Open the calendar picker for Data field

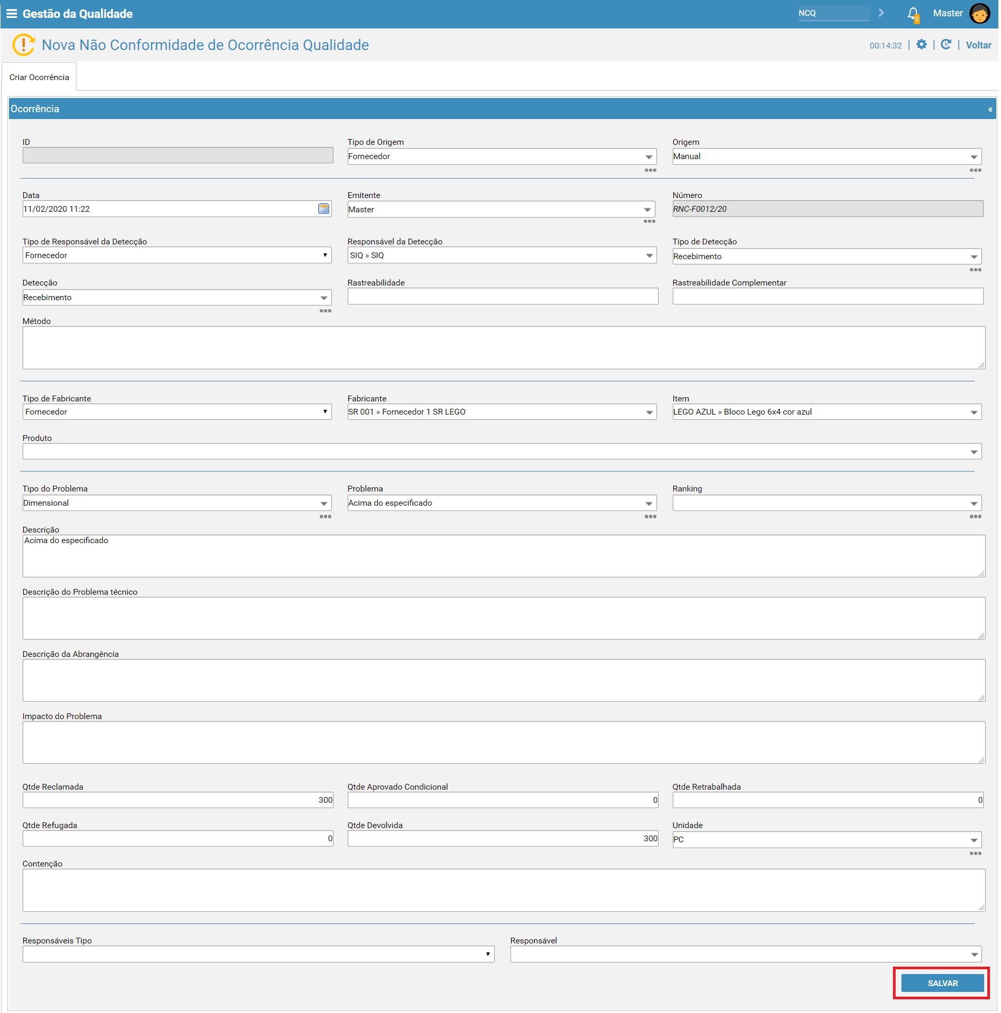tap(323, 209)
